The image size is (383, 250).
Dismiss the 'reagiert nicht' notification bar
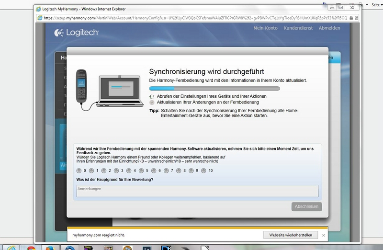323,235
